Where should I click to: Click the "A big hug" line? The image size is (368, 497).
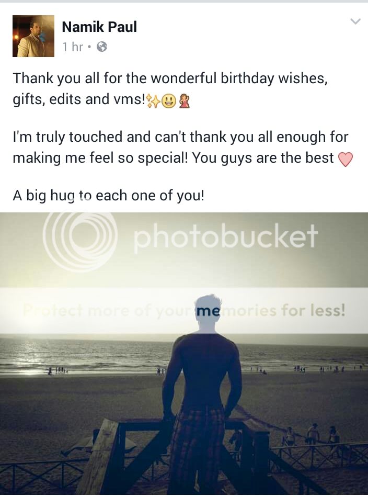109,196
